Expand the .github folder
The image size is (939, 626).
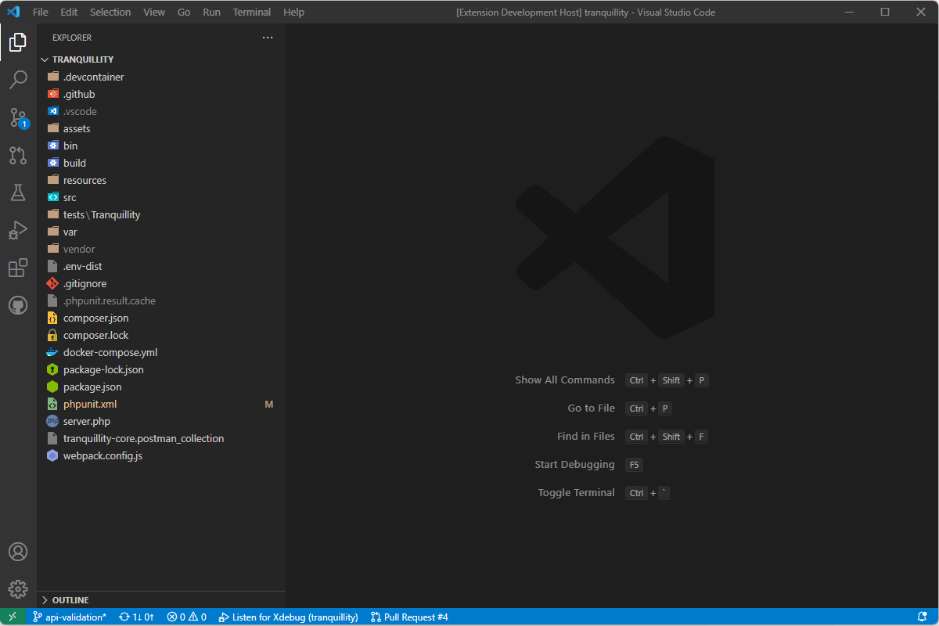point(161,94)
